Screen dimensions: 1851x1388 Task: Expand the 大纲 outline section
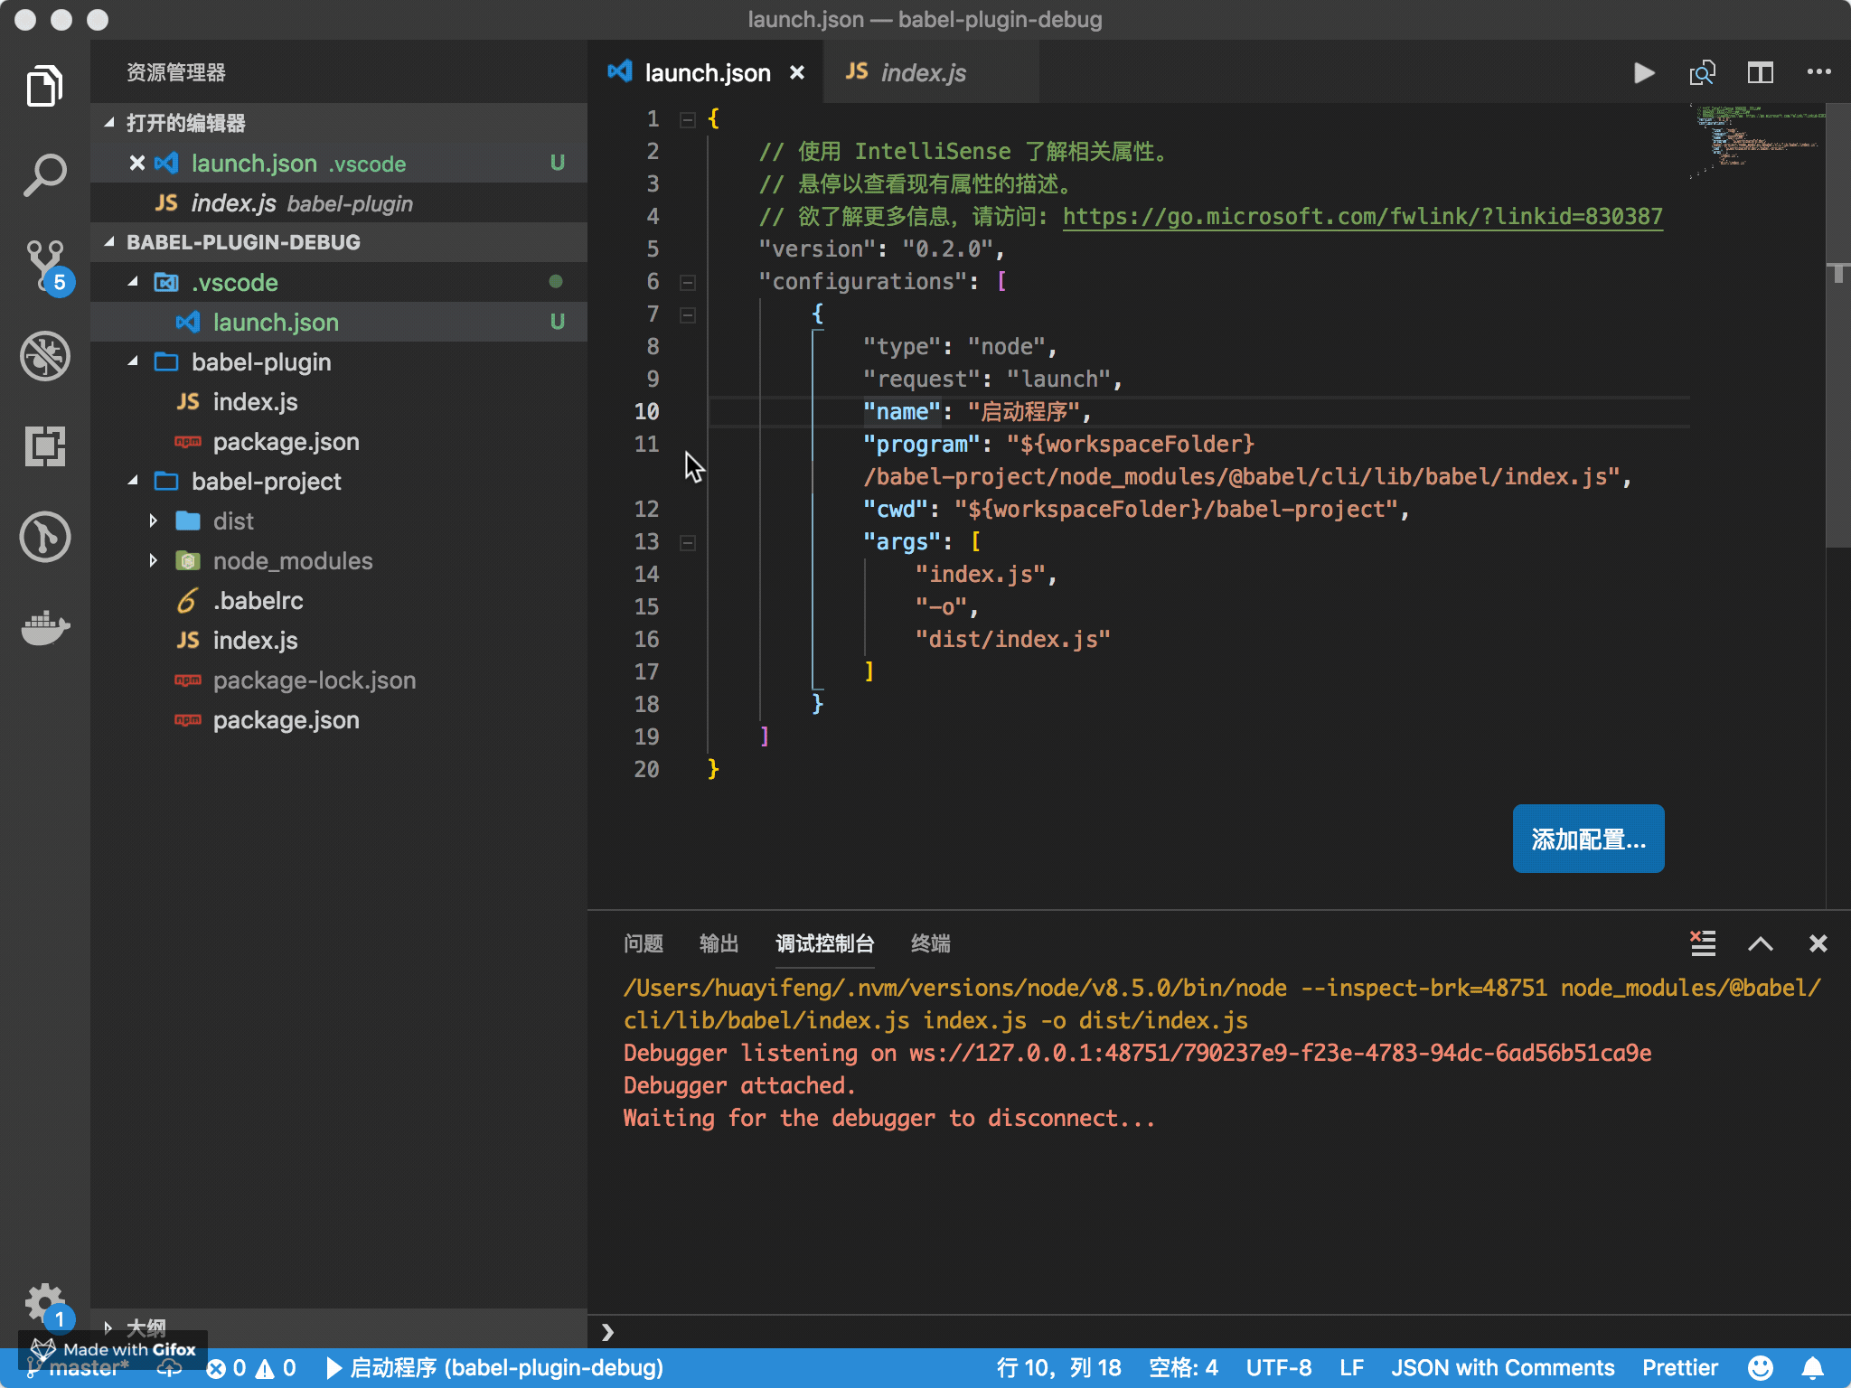tap(339, 1327)
